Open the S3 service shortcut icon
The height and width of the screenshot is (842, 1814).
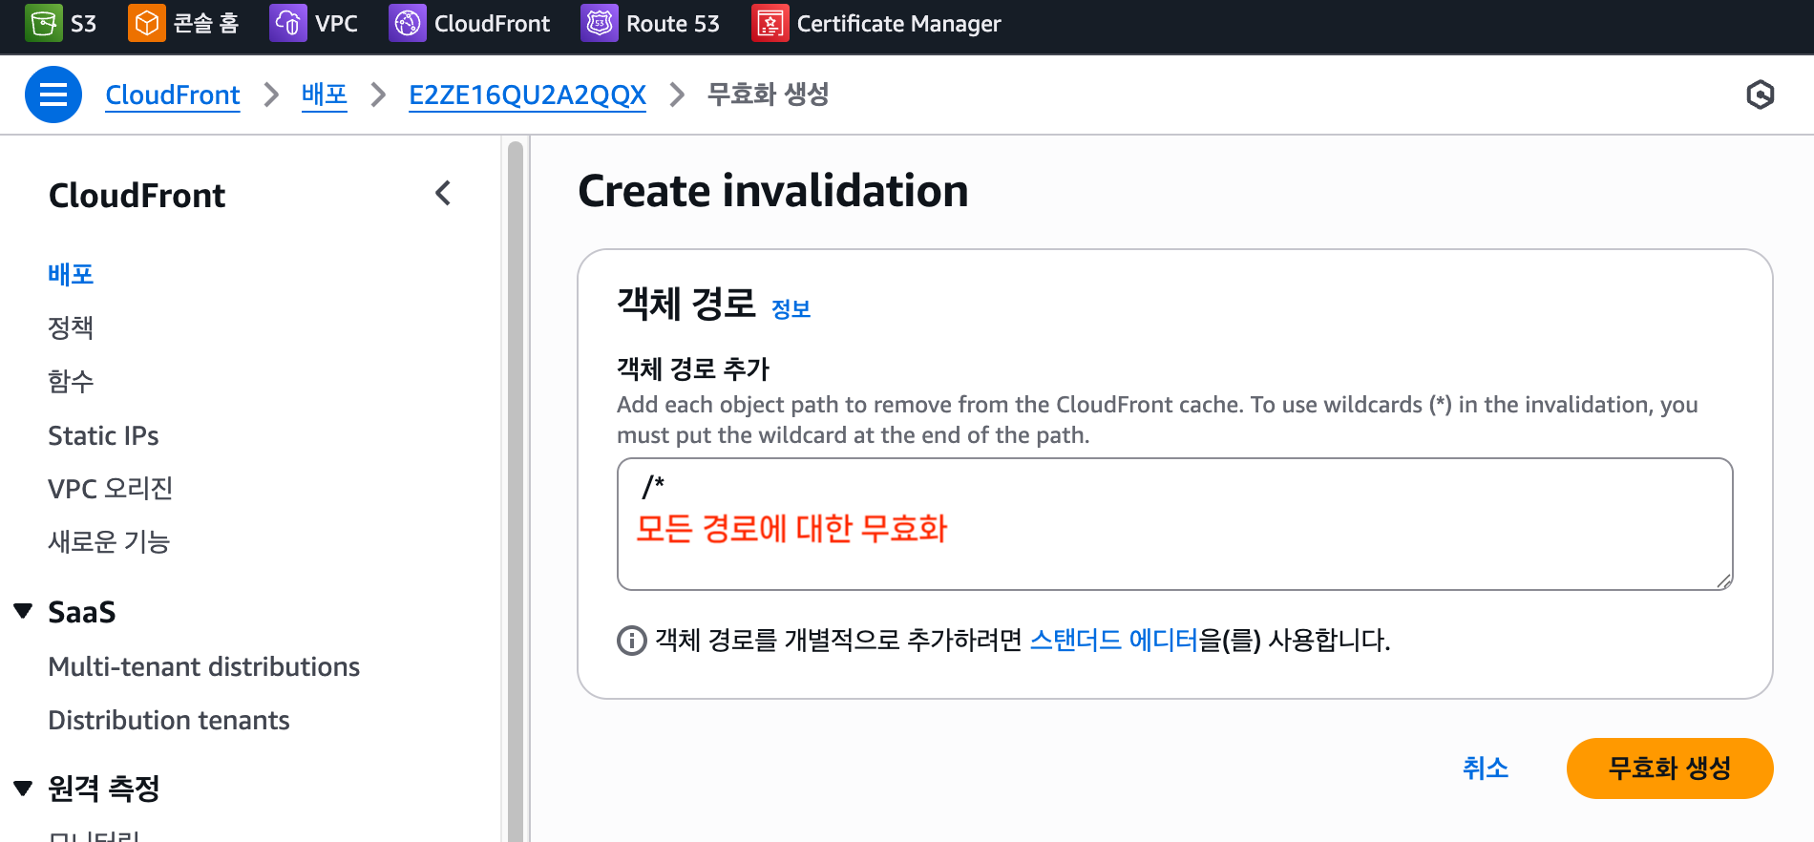[42, 23]
